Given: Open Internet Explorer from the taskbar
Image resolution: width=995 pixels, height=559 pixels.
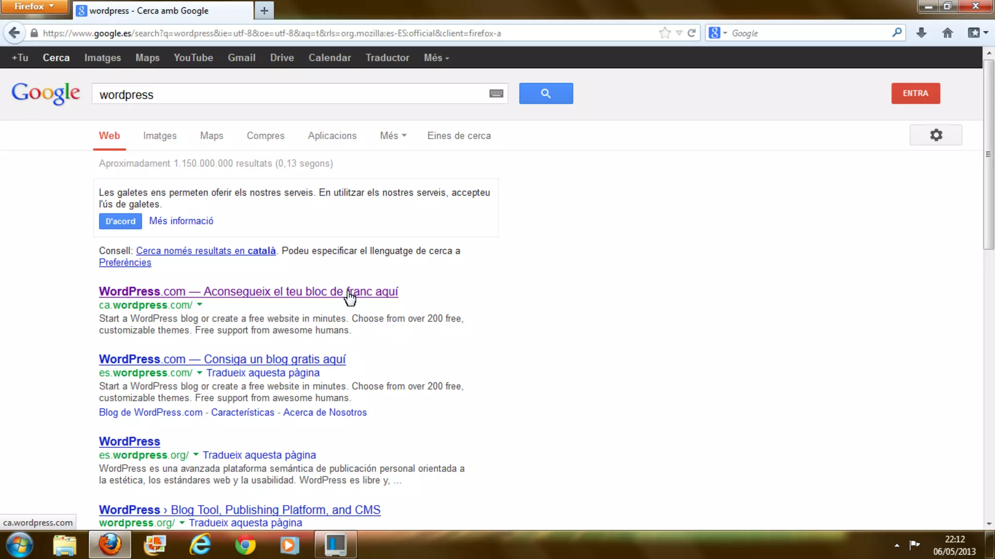Looking at the screenshot, I should tap(200, 545).
